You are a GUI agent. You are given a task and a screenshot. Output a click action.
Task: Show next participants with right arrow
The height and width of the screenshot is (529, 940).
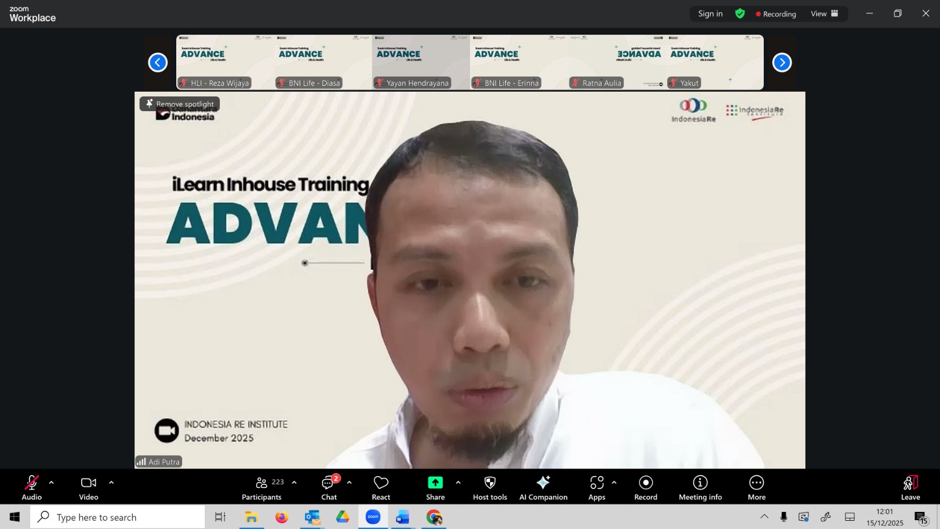coord(781,62)
